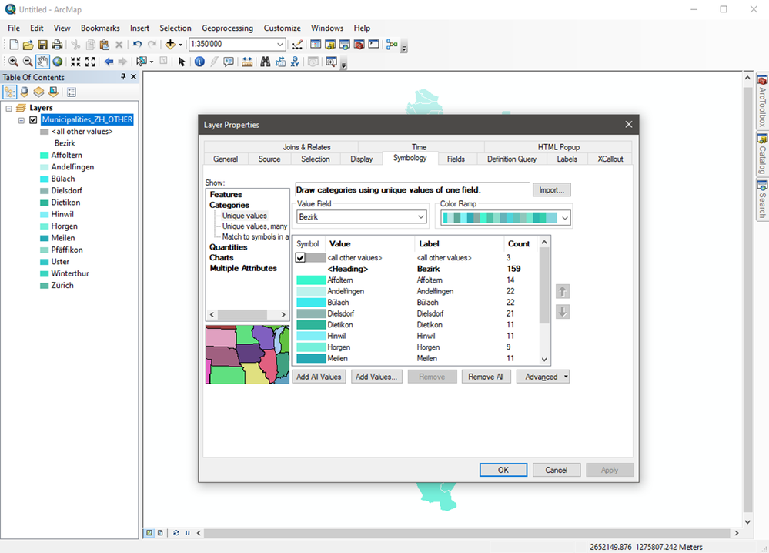Select the Full Extent globe icon

[x=58, y=62]
